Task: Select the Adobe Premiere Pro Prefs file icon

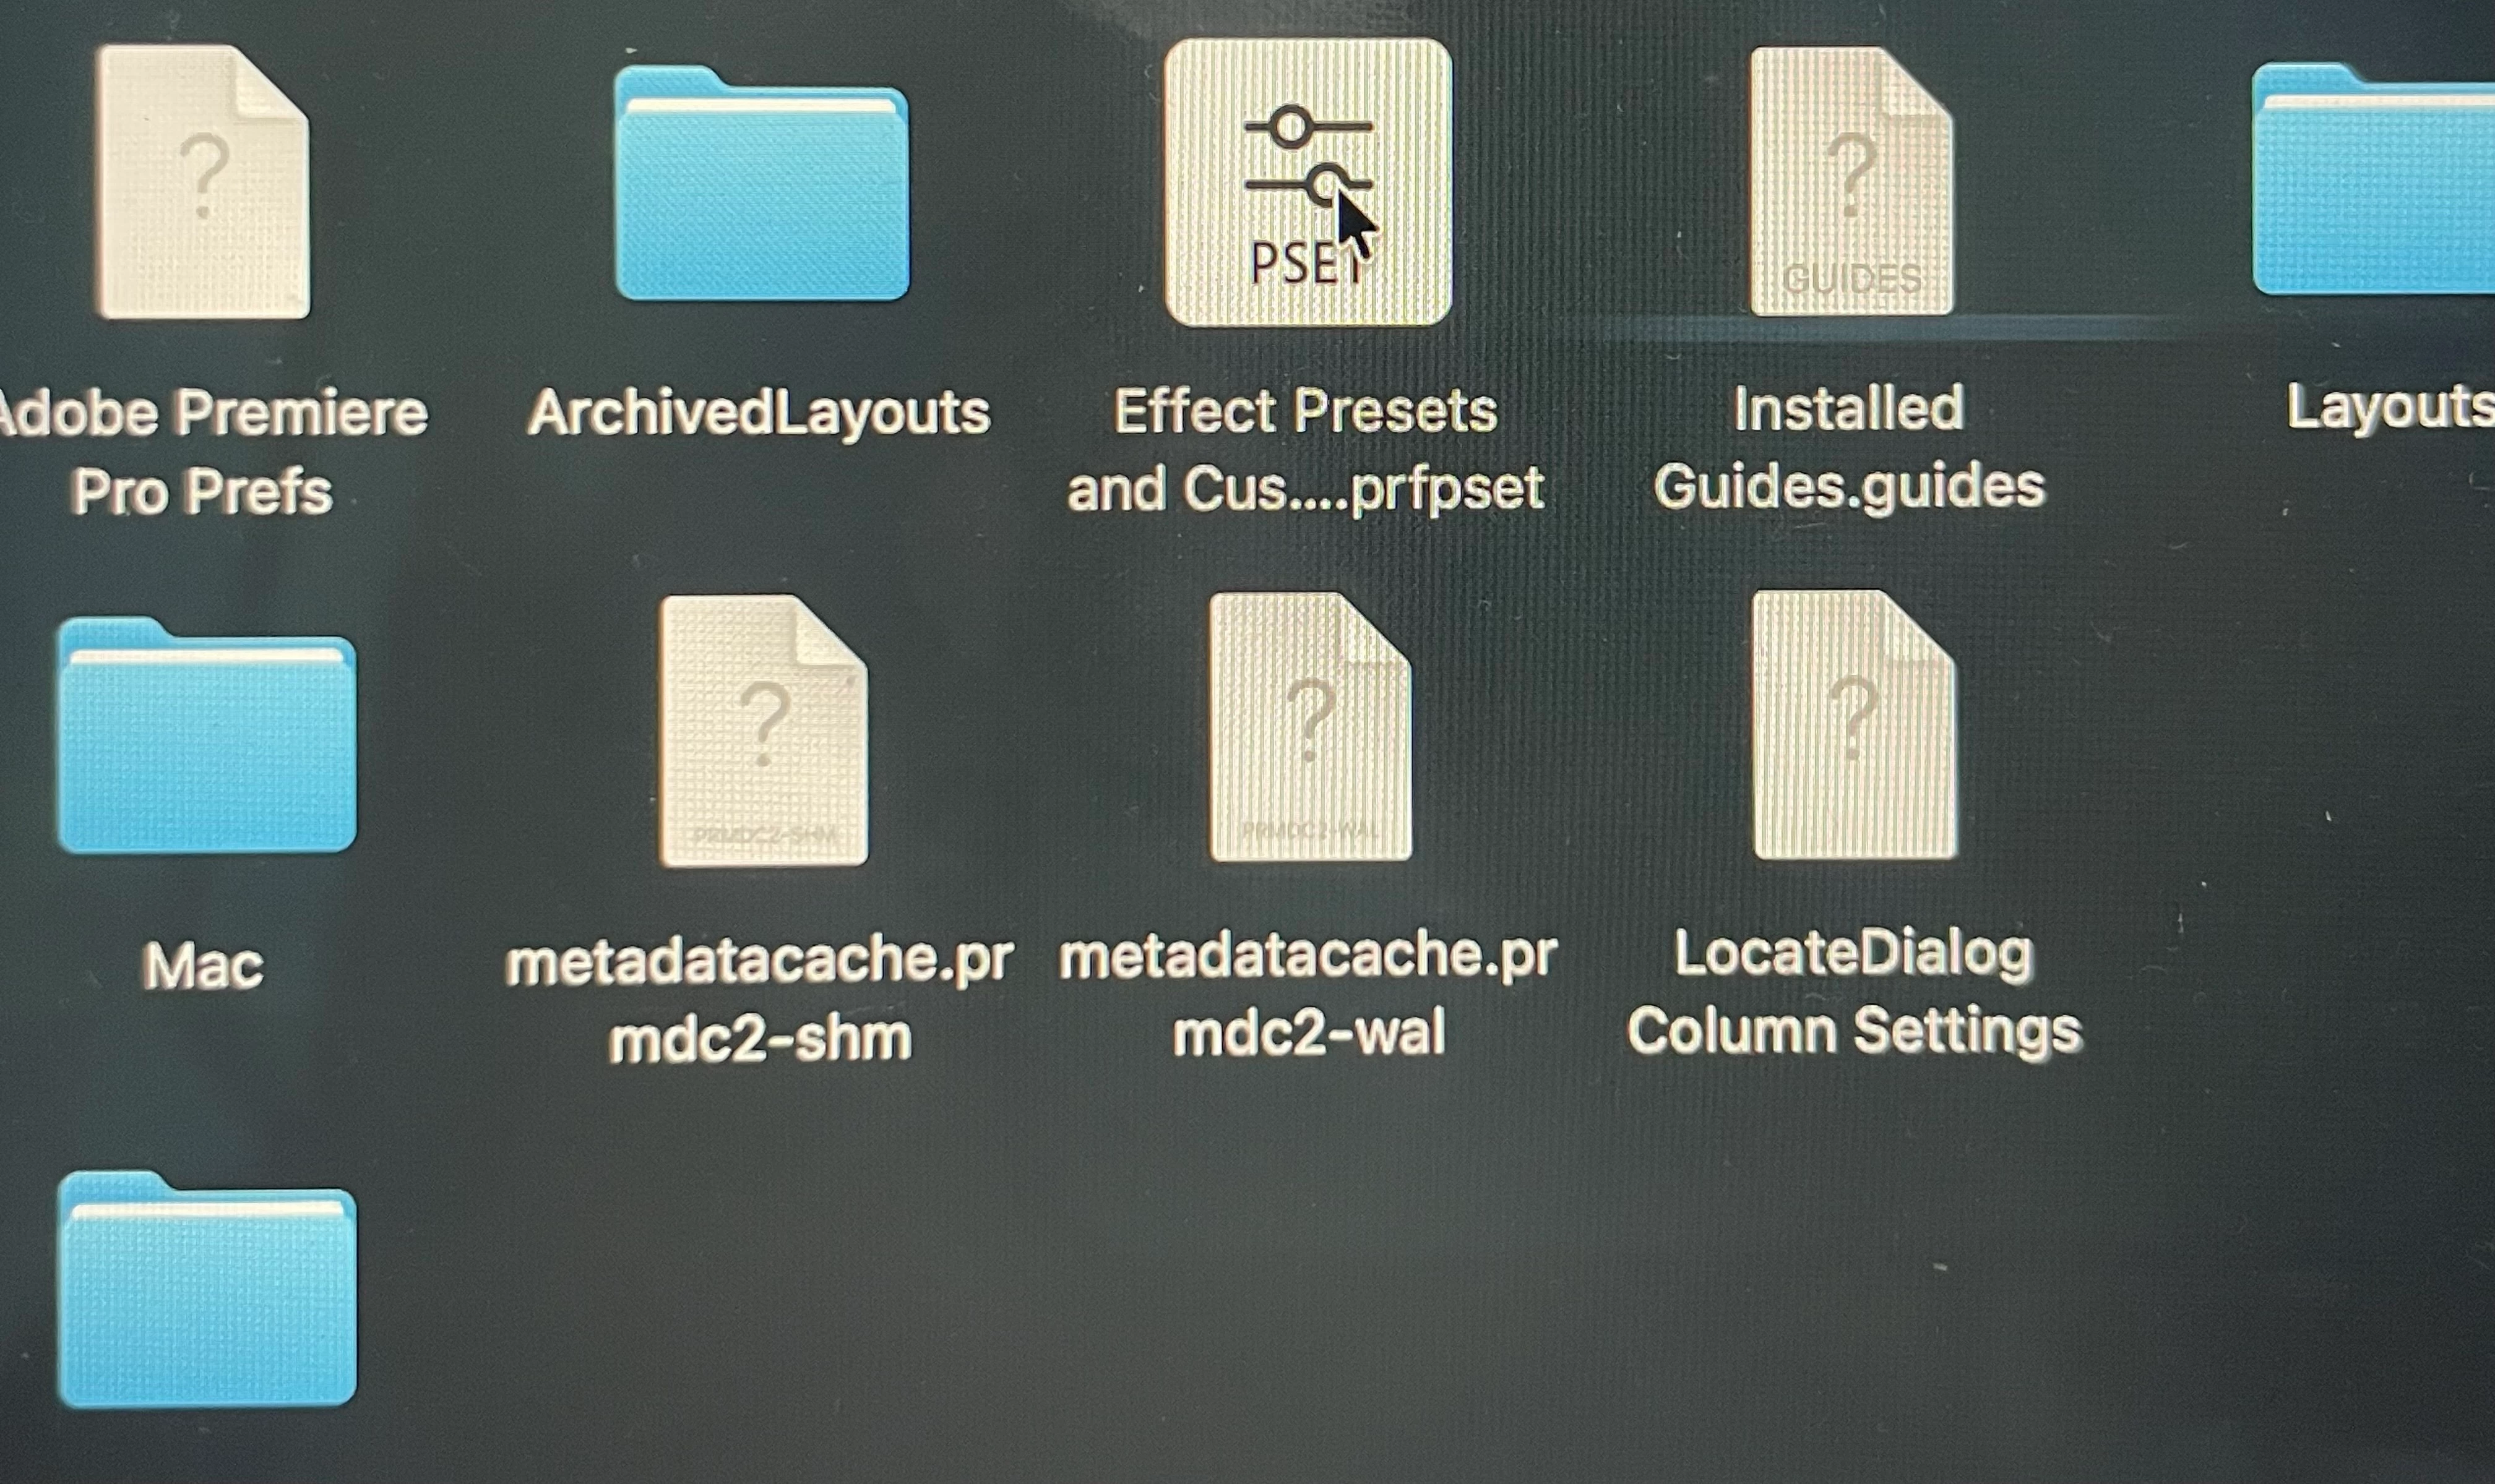Action: (x=203, y=181)
